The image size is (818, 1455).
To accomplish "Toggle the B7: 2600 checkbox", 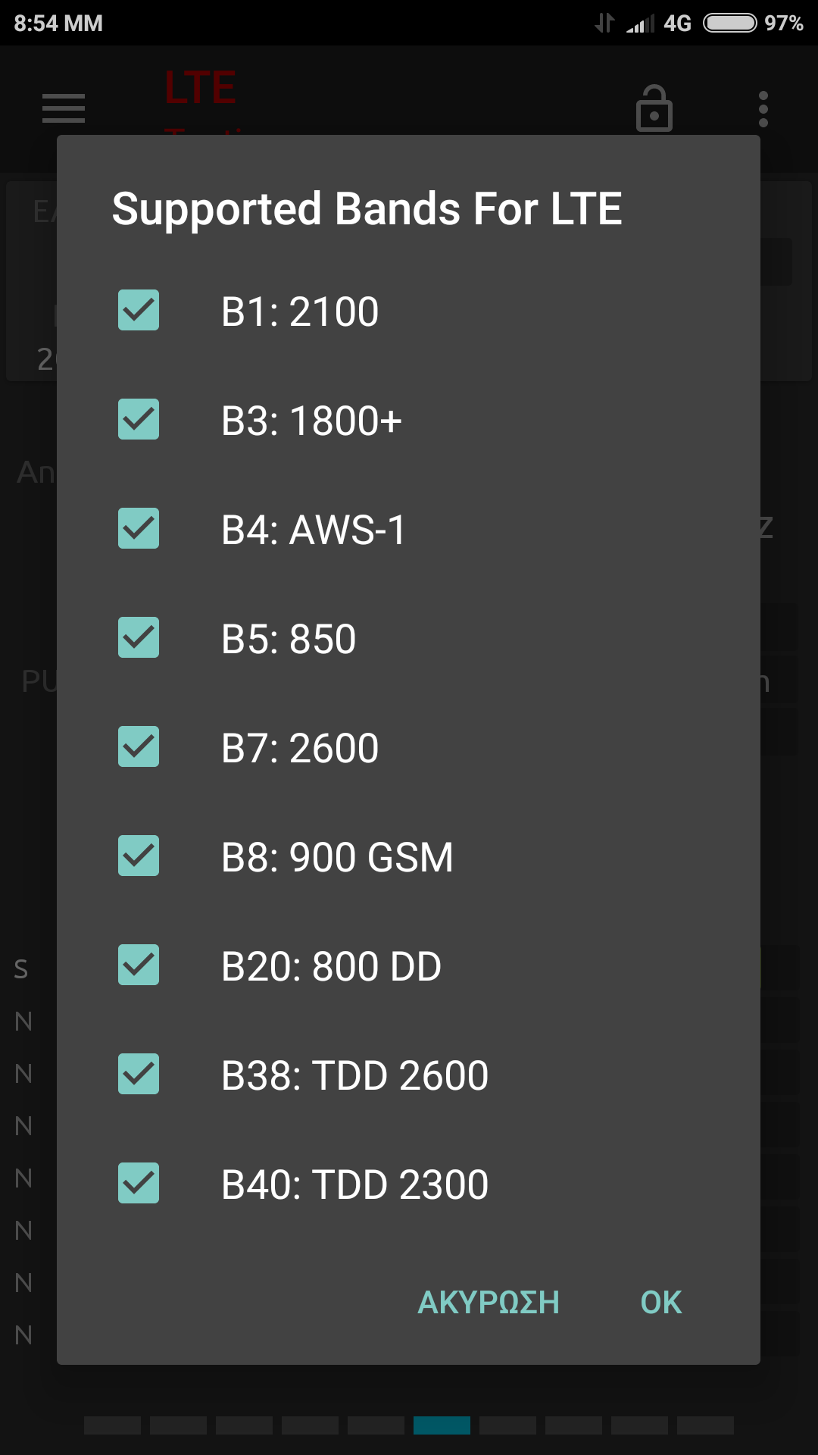I will tap(139, 746).
